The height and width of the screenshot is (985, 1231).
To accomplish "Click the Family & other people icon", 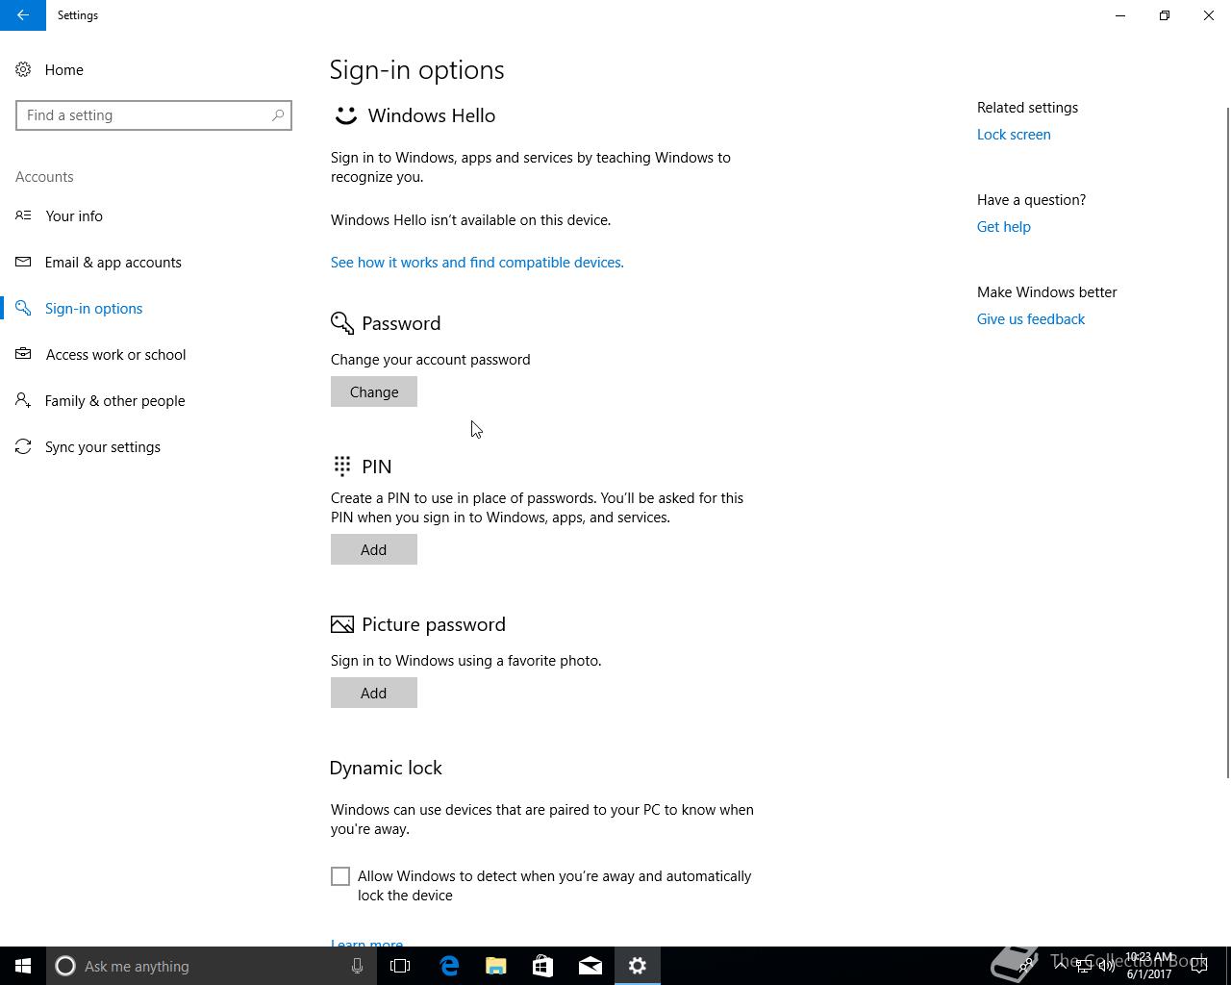I will [23, 400].
